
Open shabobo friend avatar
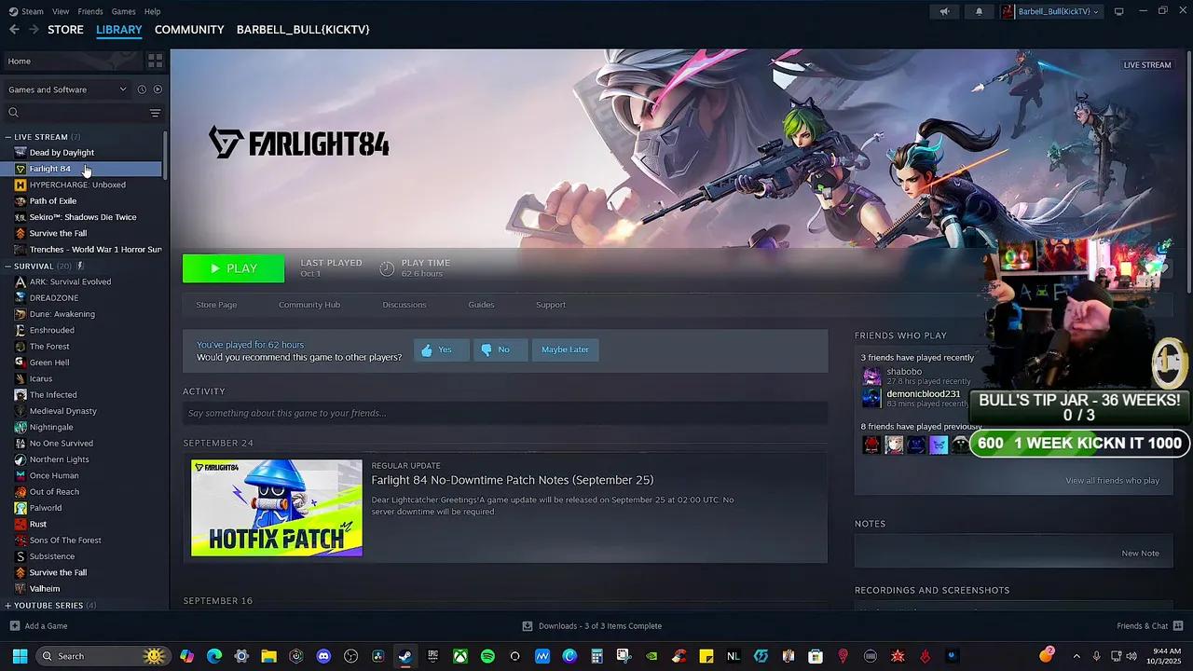click(x=871, y=376)
